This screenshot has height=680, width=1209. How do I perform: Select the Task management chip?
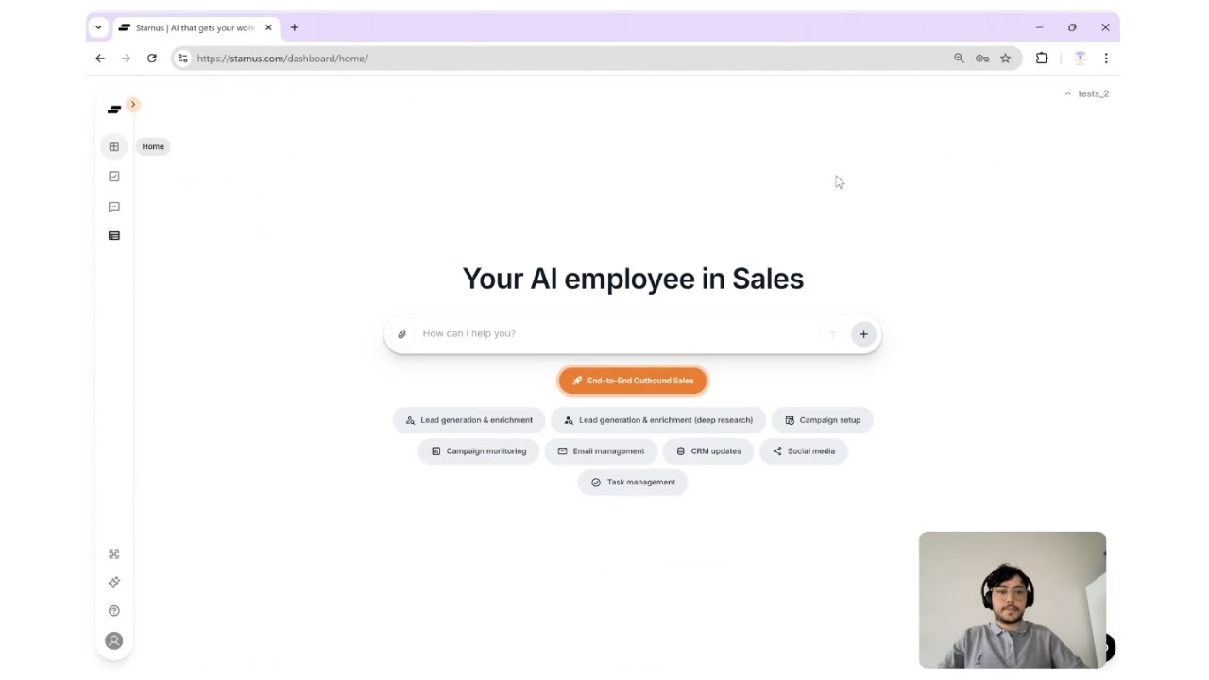(633, 483)
